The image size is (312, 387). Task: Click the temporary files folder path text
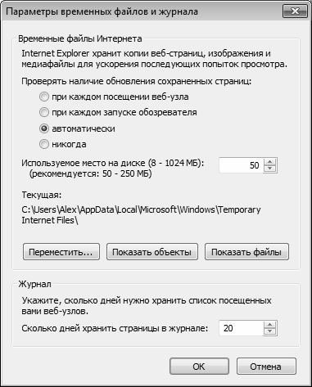[x=141, y=215]
